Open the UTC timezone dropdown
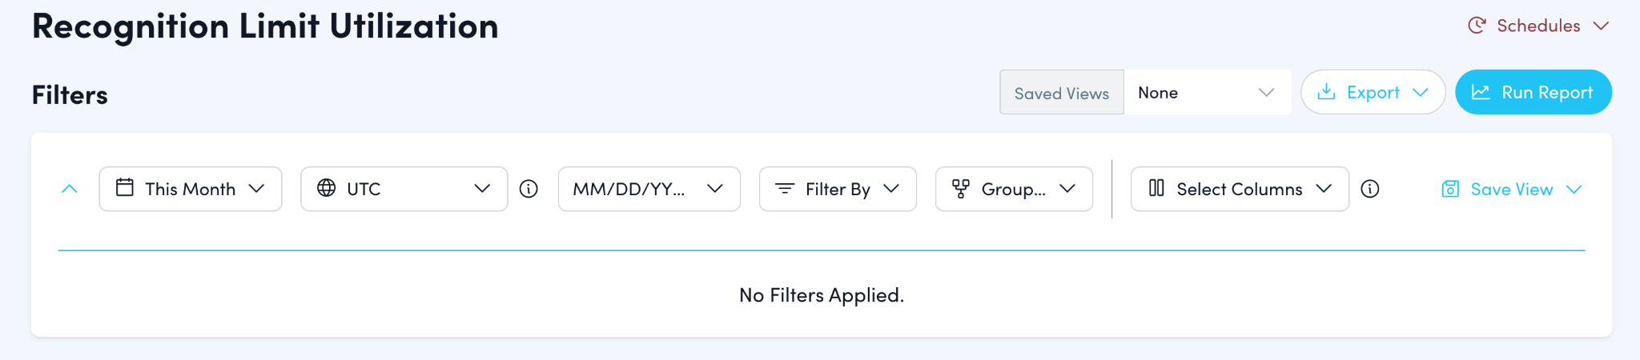The width and height of the screenshot is (1640, 360). point(404,189)
